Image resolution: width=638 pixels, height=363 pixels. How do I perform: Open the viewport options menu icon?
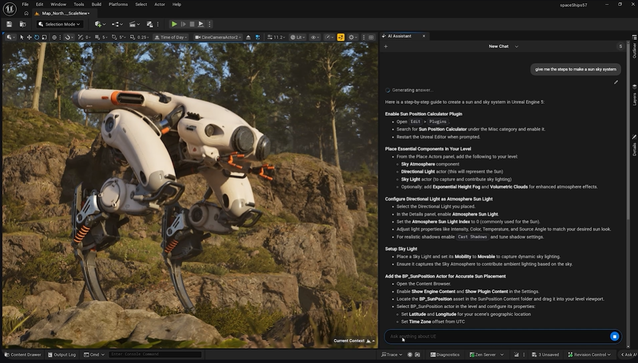10,37
